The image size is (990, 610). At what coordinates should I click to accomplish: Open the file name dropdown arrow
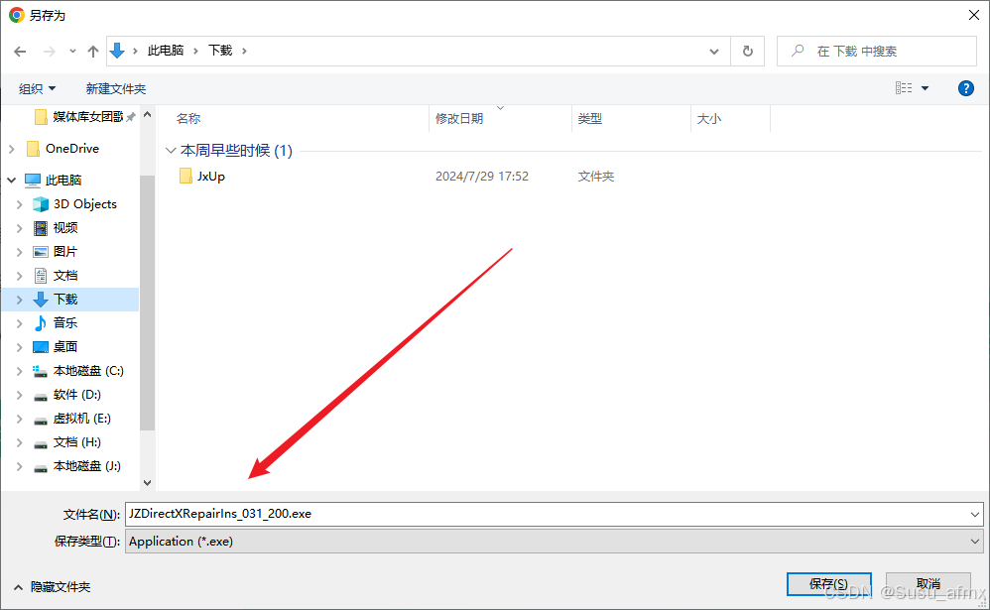975,515
